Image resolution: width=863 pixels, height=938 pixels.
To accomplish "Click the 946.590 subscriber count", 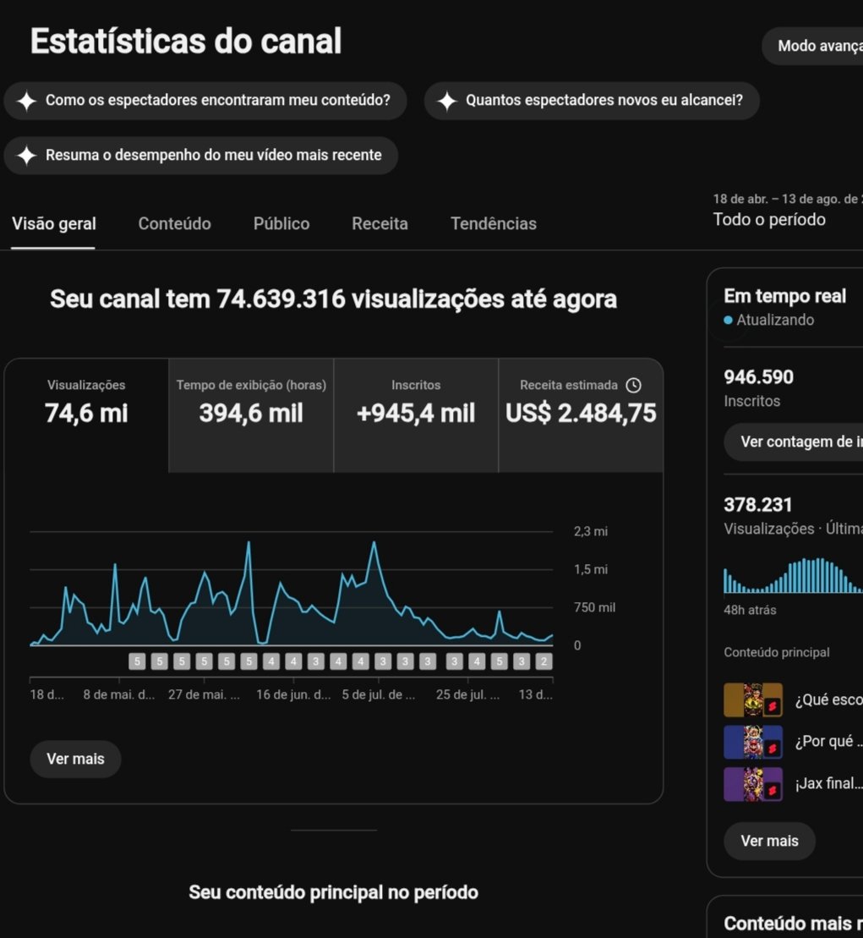I will 758,377.
